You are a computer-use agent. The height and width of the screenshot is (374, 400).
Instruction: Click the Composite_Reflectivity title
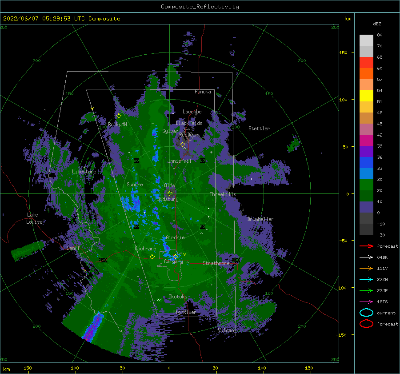pyautogui.click(x=200, y=7)
